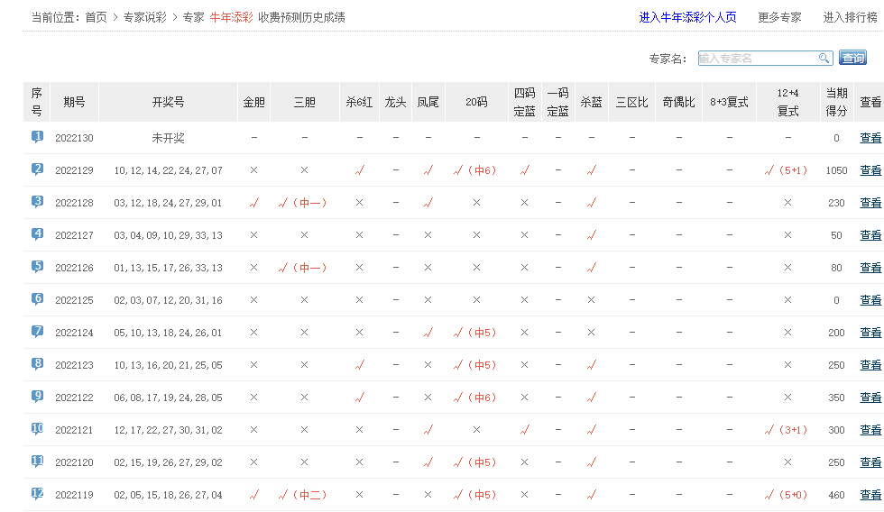Click rank badge number 10 icon
This screenshot has height=512, width=884.
[x=37, y=429]
